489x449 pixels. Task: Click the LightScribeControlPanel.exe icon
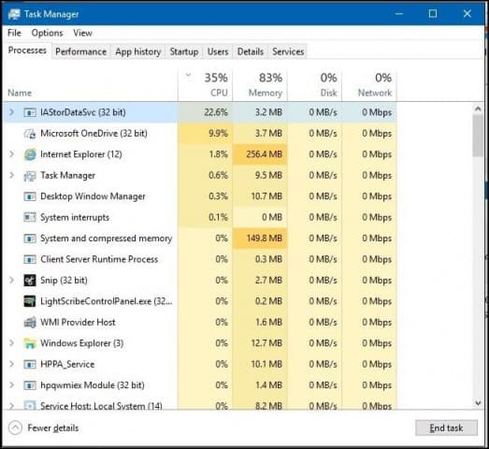30,301
